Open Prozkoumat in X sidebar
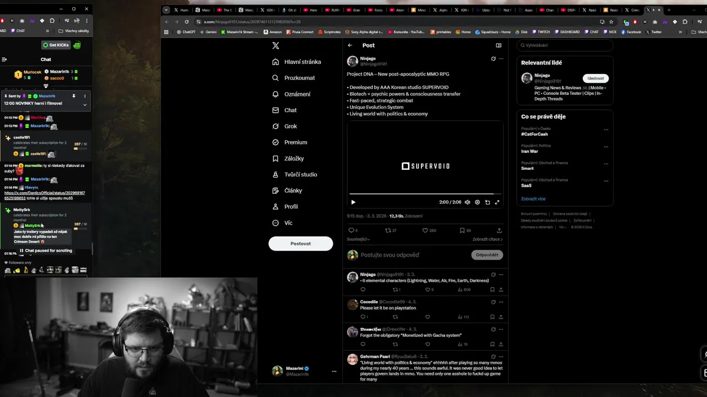Image resolution: width=707 pixels, height=397 pixels. (293, 78)
